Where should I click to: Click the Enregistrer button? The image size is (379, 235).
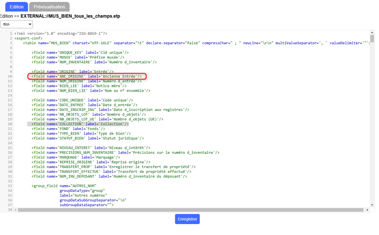[187, 219]
